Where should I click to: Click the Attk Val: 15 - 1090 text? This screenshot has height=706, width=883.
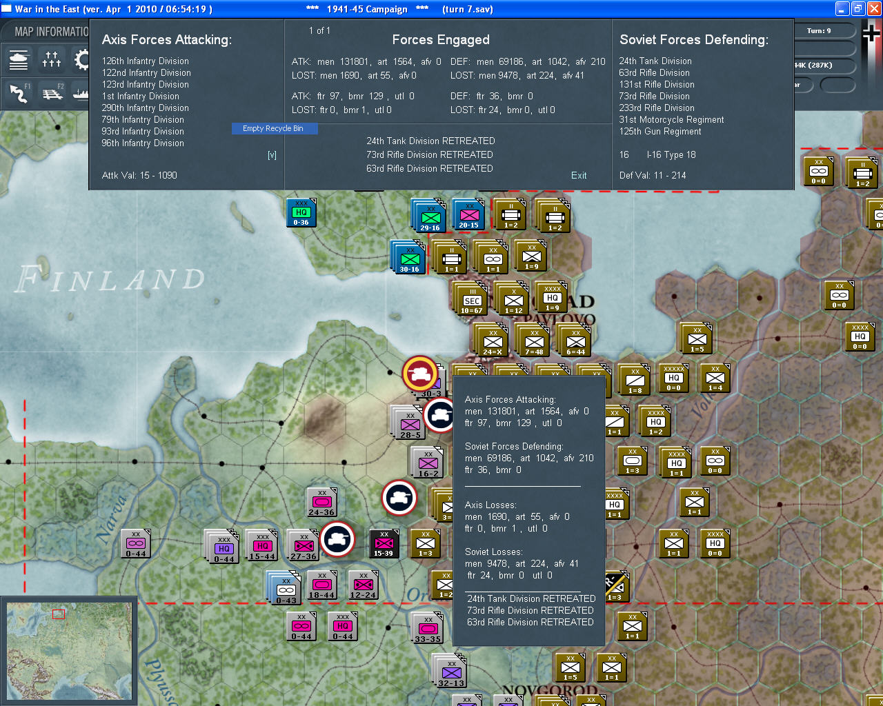pyautogui.click(x=139, y=175)
